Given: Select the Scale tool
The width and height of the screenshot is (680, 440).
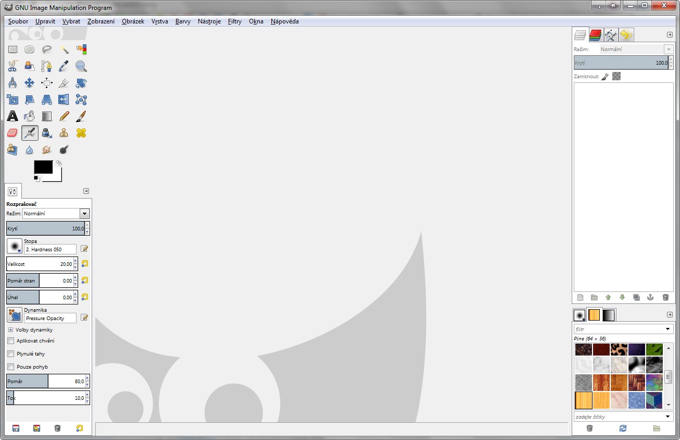Looking at the screenshot, I should pos(12,100).
